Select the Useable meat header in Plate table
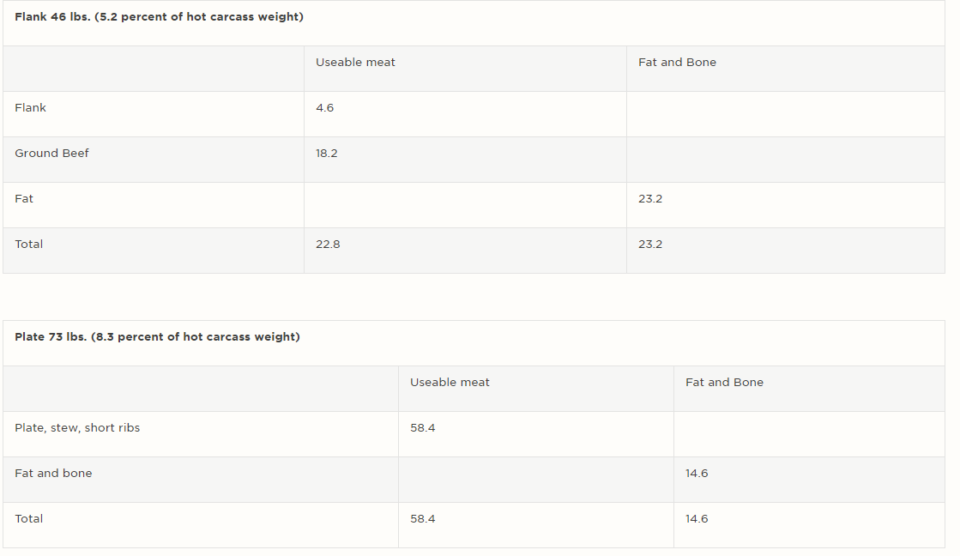960x556 pixels. (450, 383)
